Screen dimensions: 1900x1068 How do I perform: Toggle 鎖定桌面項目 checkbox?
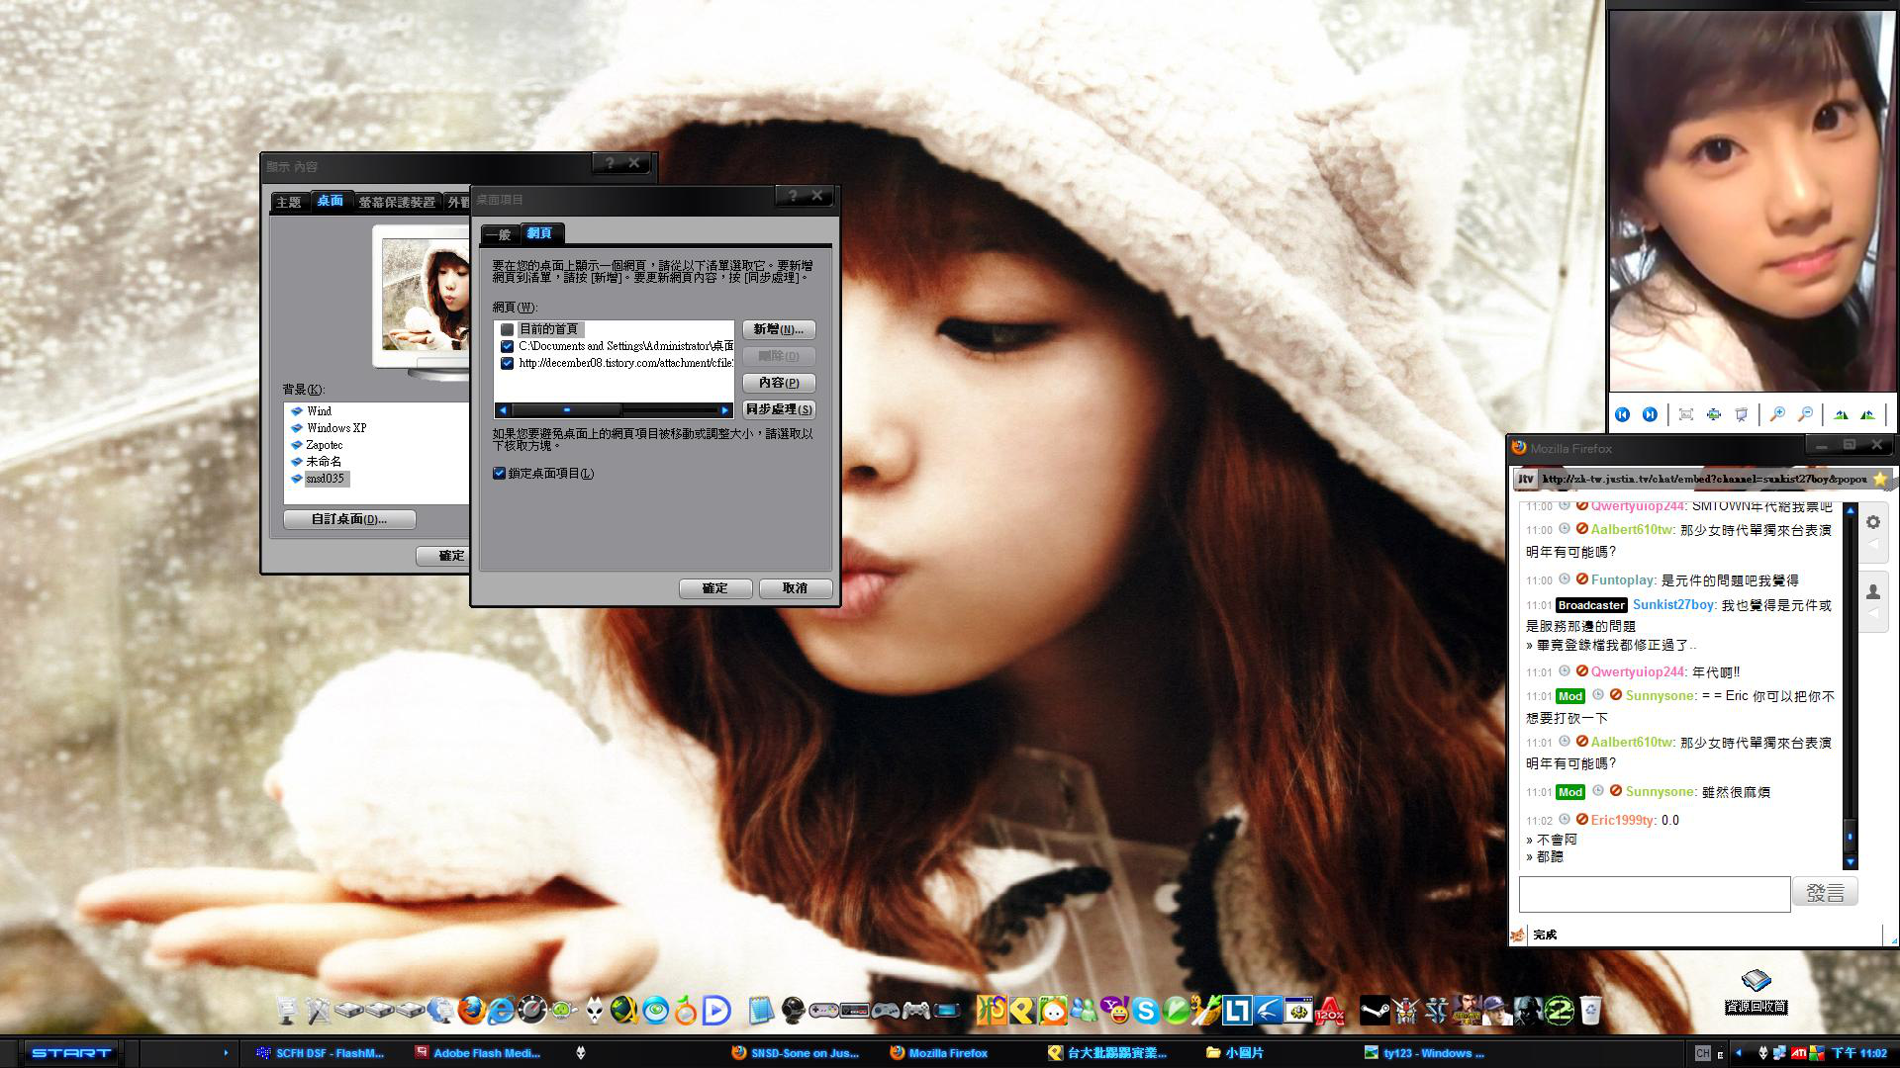pos(500,474)
